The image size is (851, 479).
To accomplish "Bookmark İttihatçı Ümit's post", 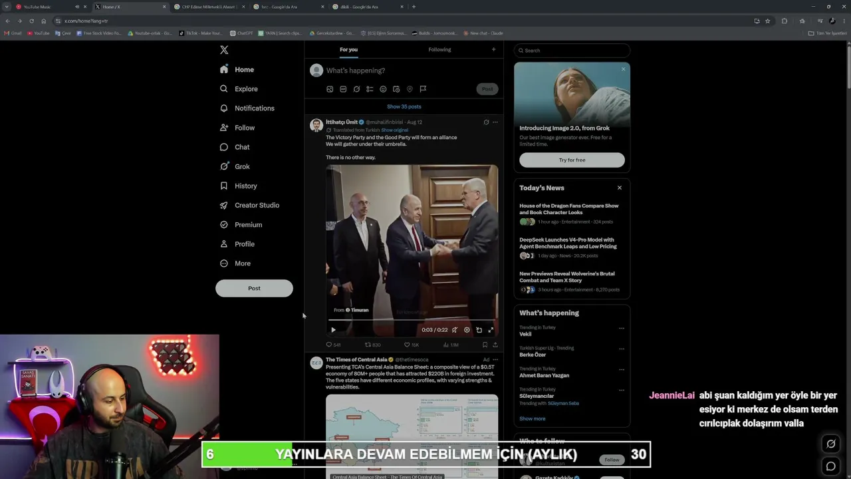I will tap(485, 345).
